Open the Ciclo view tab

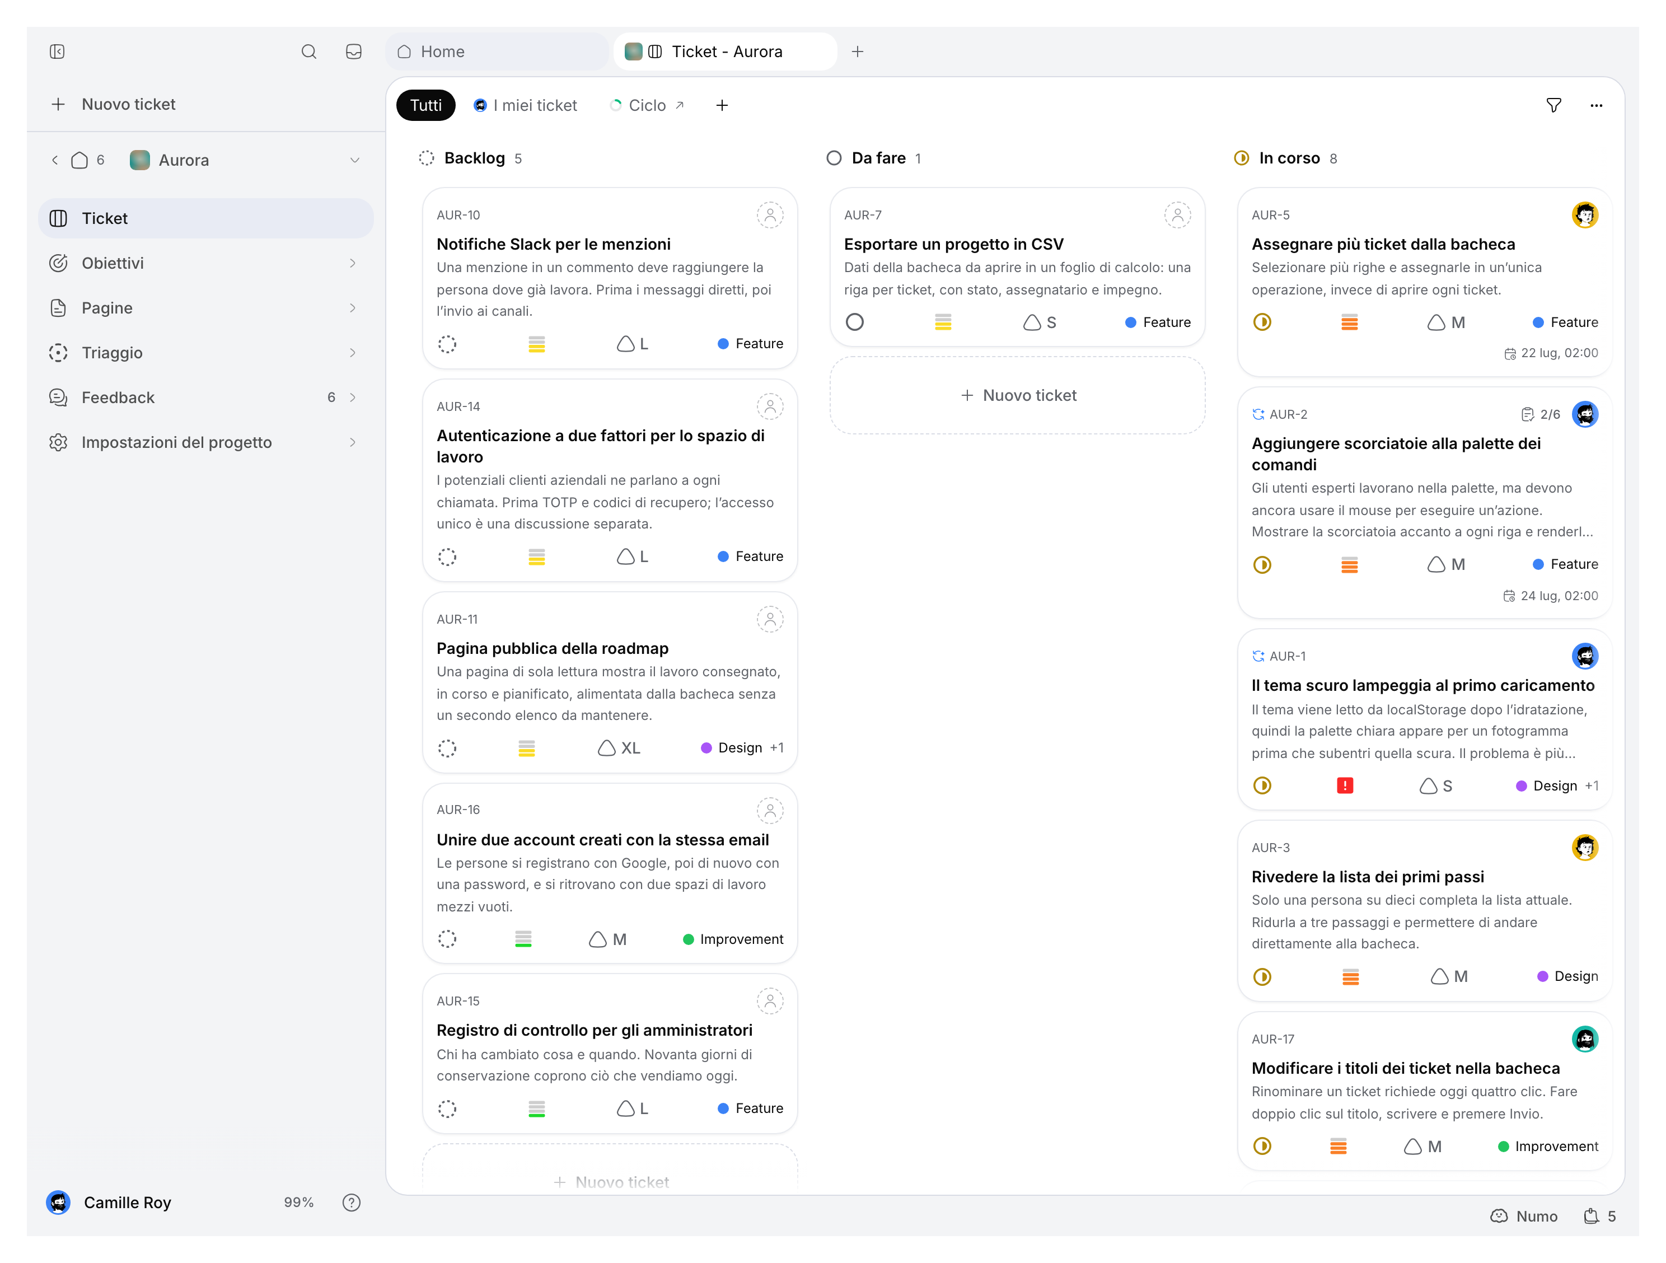pyautogui.click(x=648, y=105)
